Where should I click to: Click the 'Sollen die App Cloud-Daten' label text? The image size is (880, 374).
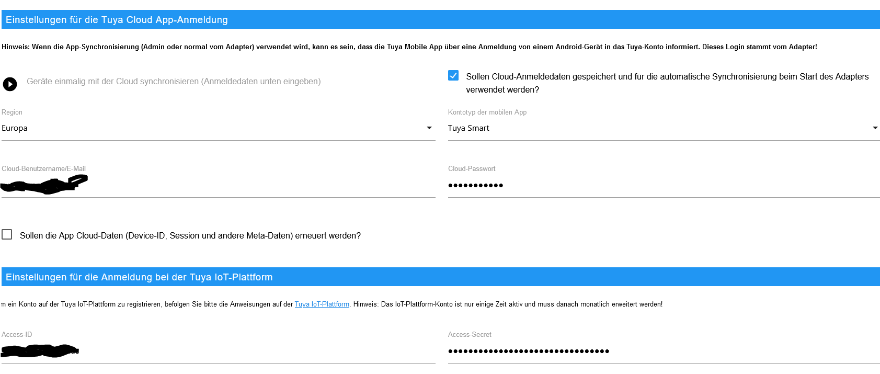pos(190,236)
